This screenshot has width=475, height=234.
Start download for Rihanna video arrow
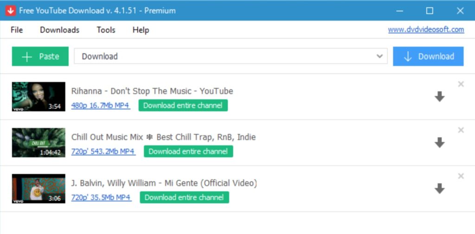click(x=440, y=97)
